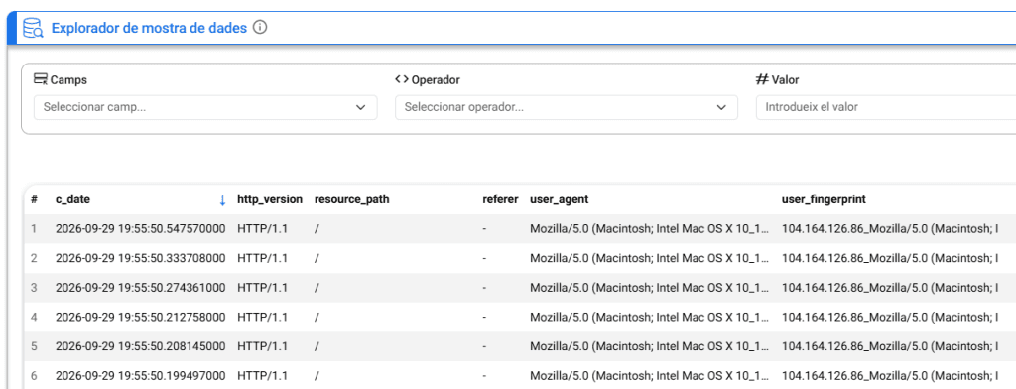Click the # column header
This screenshot has width=1016, height=389.
34,199
